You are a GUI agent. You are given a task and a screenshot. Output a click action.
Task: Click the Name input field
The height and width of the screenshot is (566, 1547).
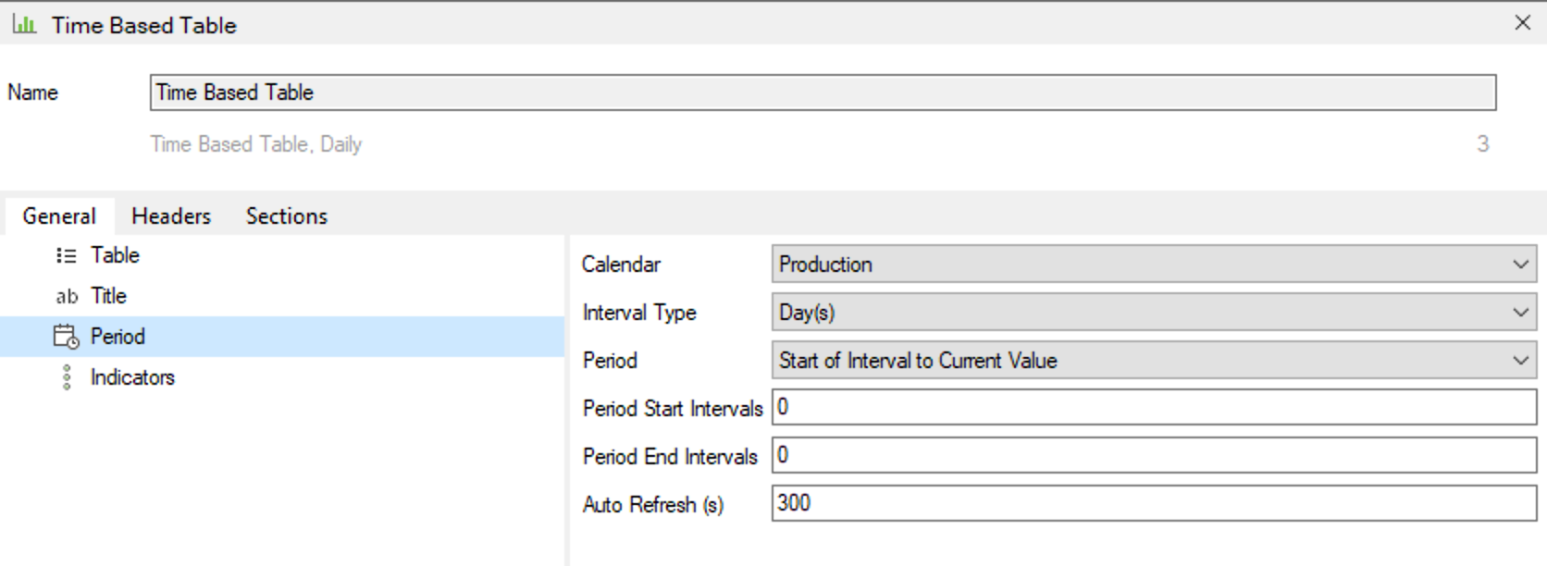click(x=823, y=92)
